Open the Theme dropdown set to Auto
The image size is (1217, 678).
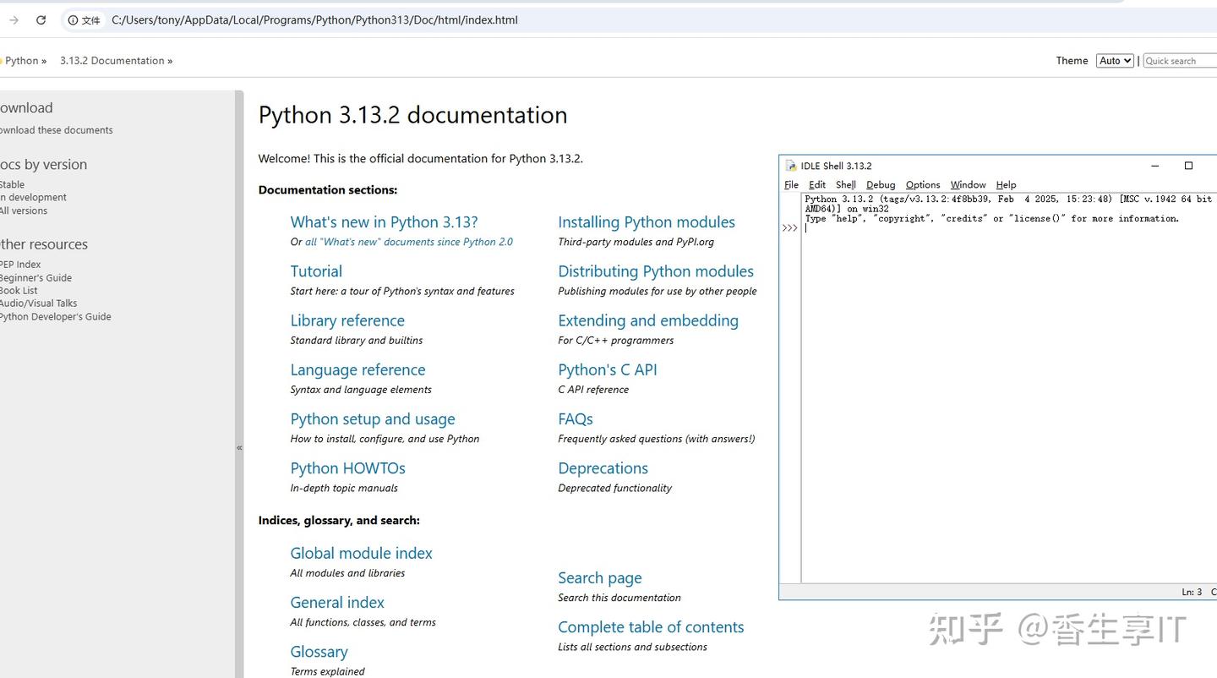click(1114, 60)
